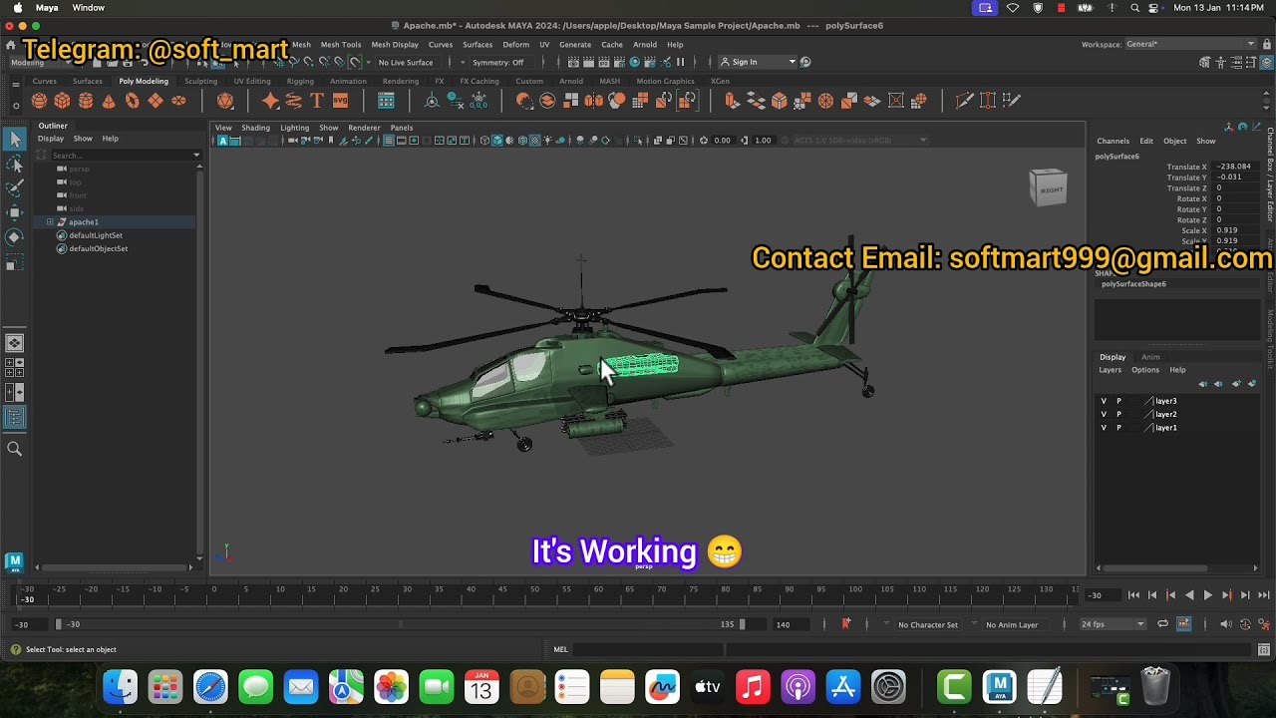Toggle layer3 visibility V box
The width and height of the screenshot is (1276, 718).
click(1104, 401)
